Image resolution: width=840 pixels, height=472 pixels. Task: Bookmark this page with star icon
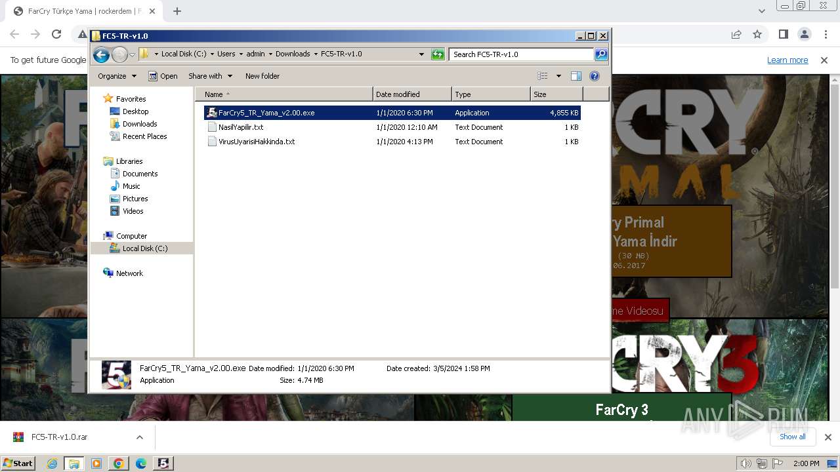coord(757,34)
